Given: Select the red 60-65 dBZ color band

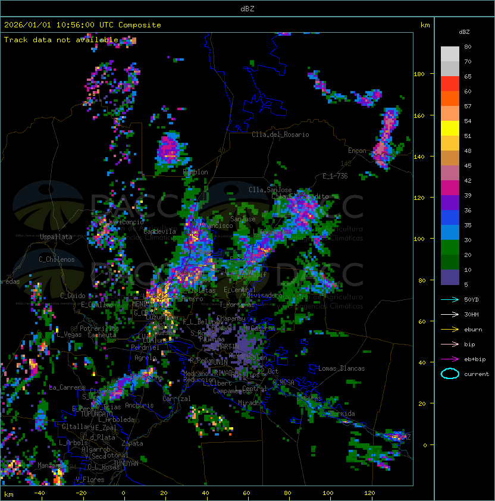Looking at the screenshot, I should pos(450,84).
